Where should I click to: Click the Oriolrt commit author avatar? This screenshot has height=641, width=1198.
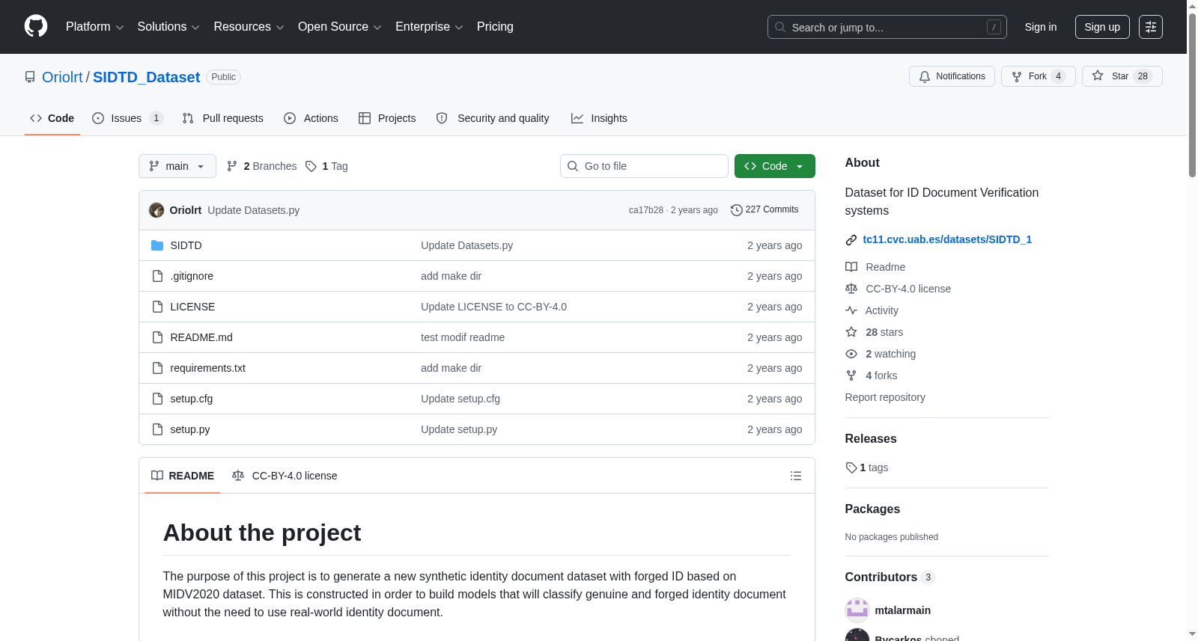[x=156, y=210]
